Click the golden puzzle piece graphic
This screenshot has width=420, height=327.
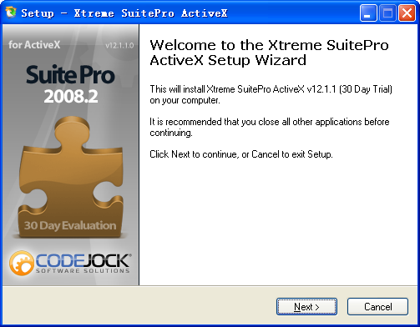71,177
